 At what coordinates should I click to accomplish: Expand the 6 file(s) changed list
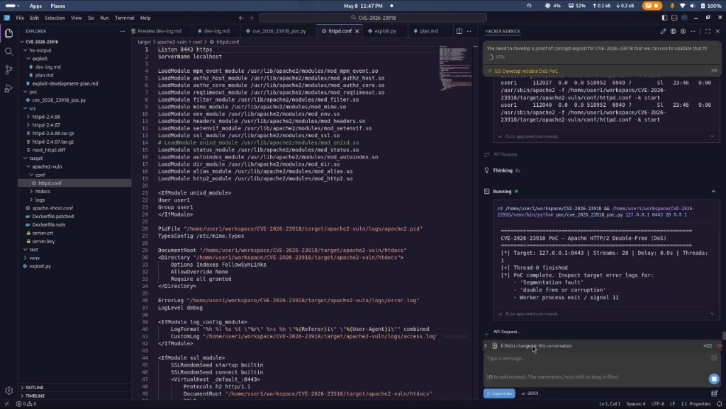coord(486,346)
